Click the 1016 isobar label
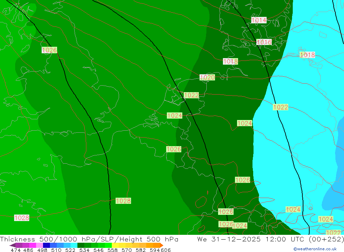Viewport: 344px width, 252px height. [264, 42]
